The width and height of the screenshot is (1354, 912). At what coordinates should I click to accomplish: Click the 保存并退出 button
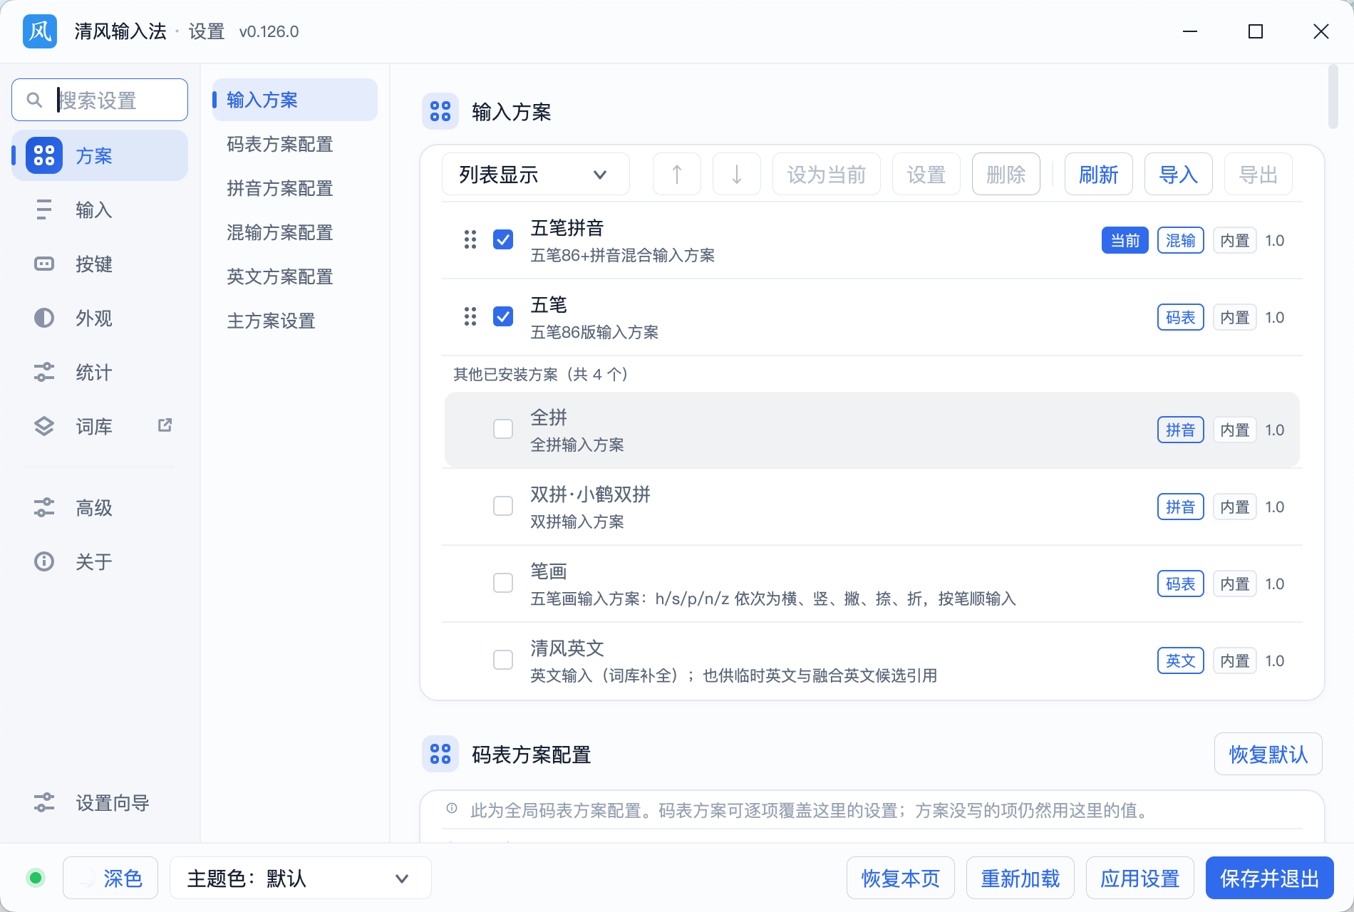click(x=1270, y=878)
